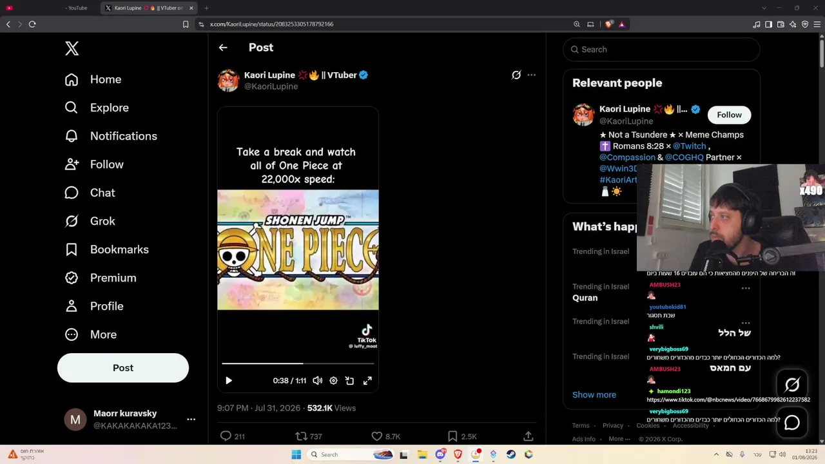Open File Explorer from the taskbar
The image size is (825, 464).
click(x=422, y=454)
